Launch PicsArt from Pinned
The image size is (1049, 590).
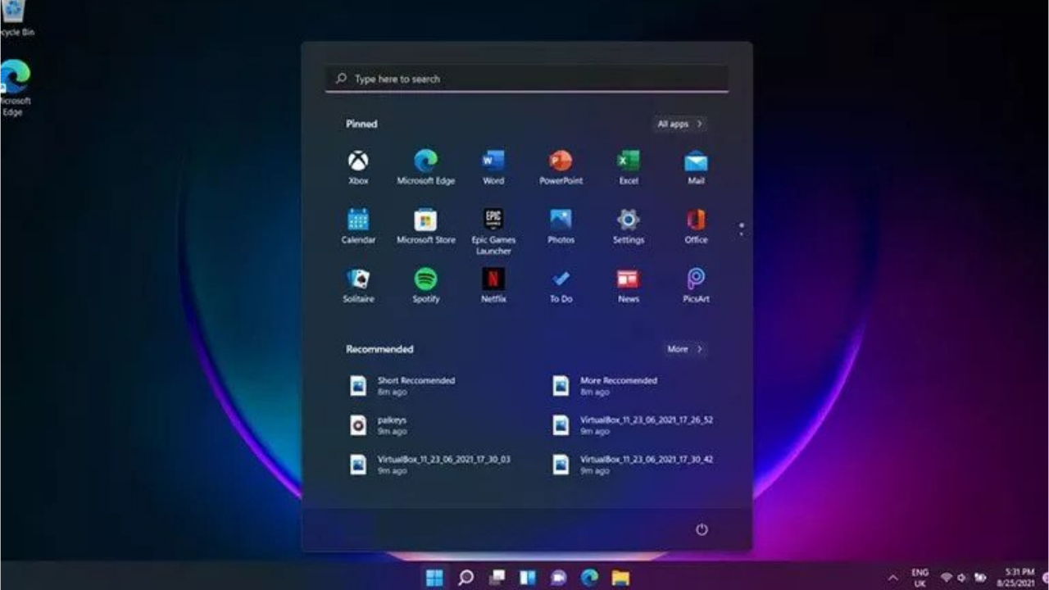696,286
